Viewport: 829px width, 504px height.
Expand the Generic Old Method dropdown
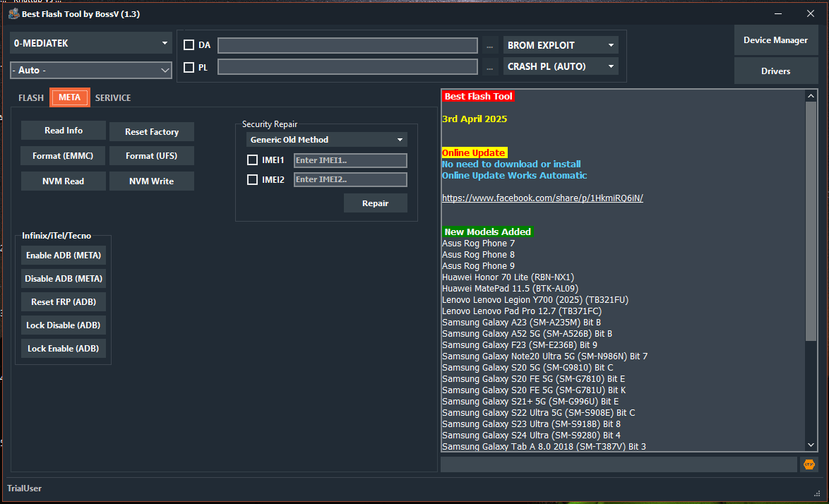(327, 140)
